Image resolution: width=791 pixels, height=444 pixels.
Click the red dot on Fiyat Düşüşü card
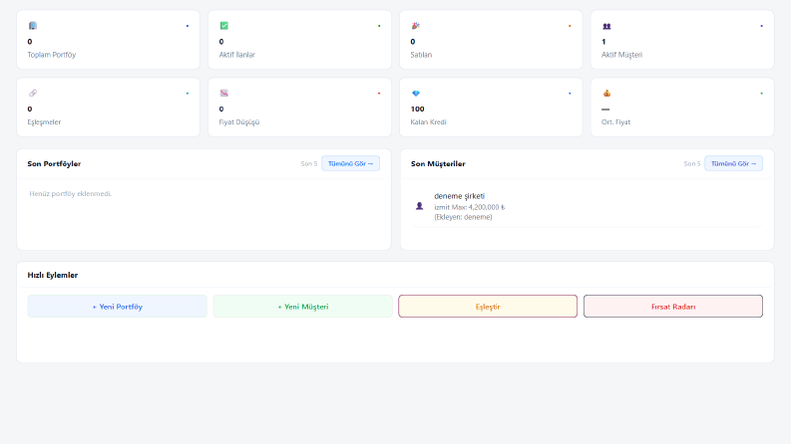coord(379,94)
